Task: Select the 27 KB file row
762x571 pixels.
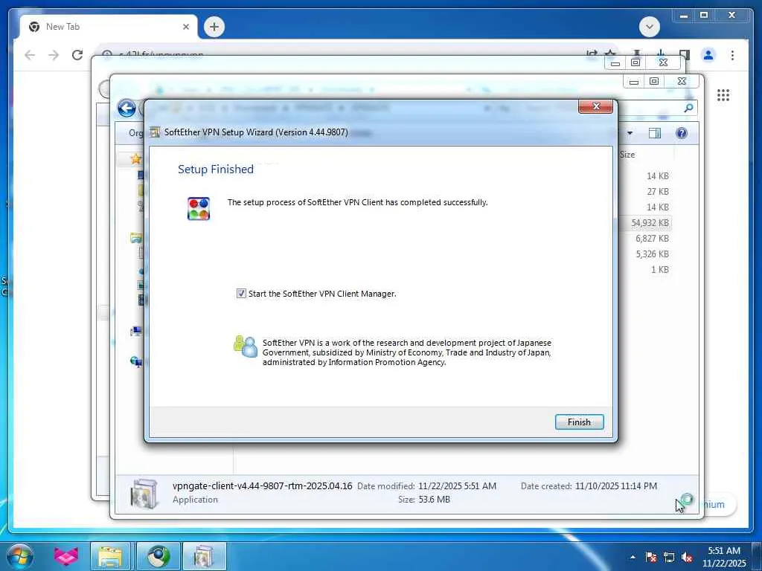Action: pos(658,191)
